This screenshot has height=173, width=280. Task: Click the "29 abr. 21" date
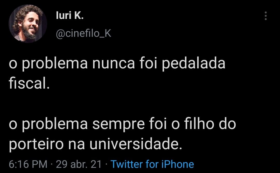tap(79, 164)
